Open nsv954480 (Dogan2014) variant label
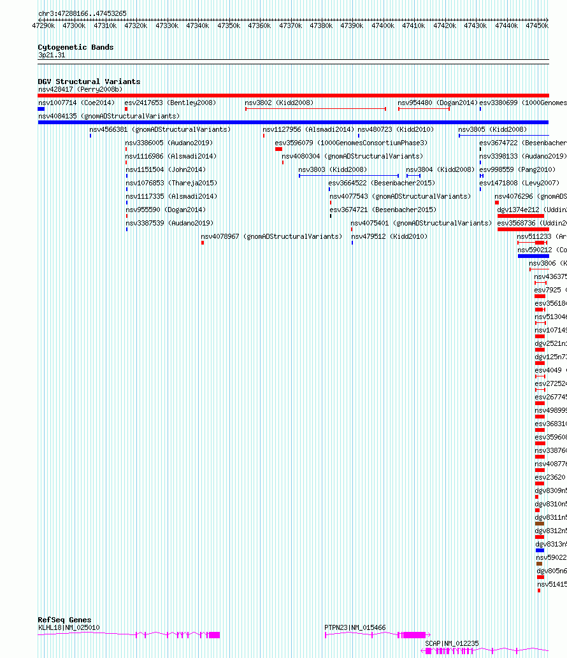567x658 pixels. [438, 103]
